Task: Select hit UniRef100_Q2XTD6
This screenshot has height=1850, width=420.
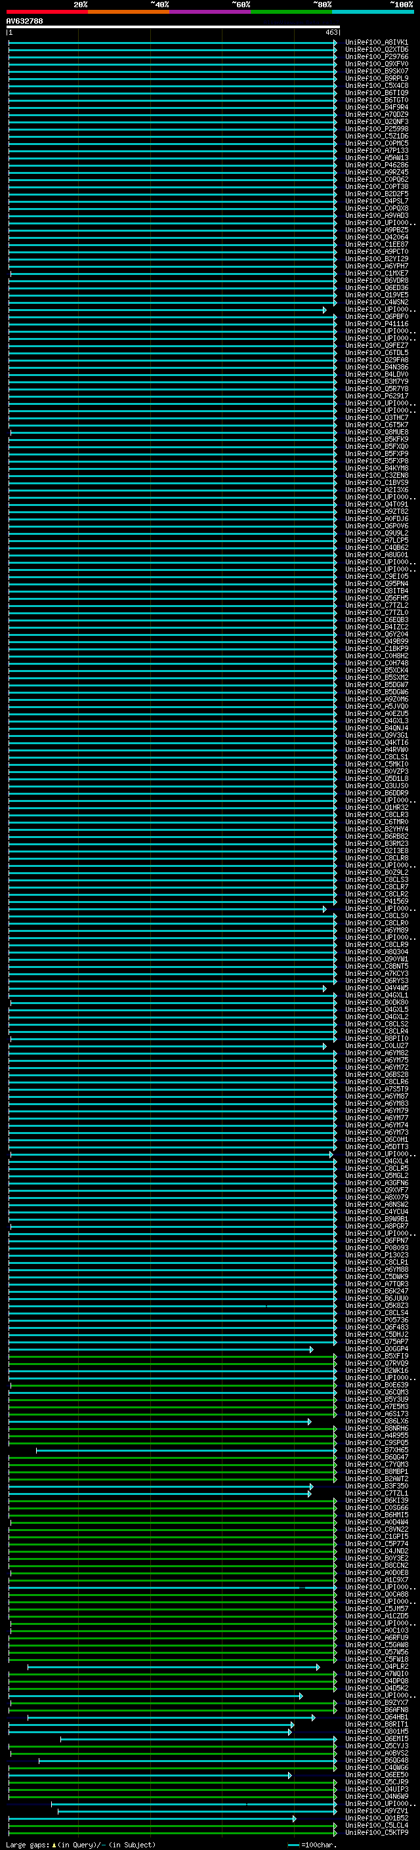Action: click(376, 50)
